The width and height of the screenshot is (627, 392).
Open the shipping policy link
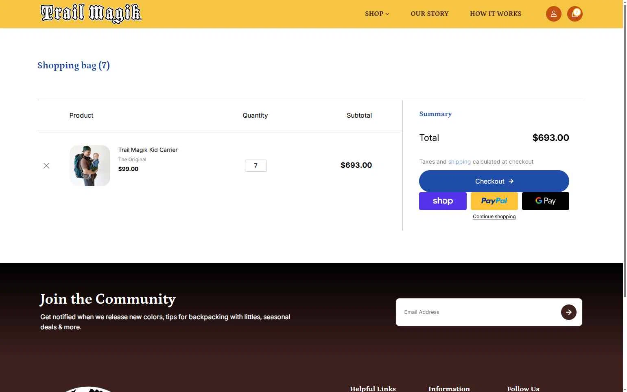(x=459, y=162)
